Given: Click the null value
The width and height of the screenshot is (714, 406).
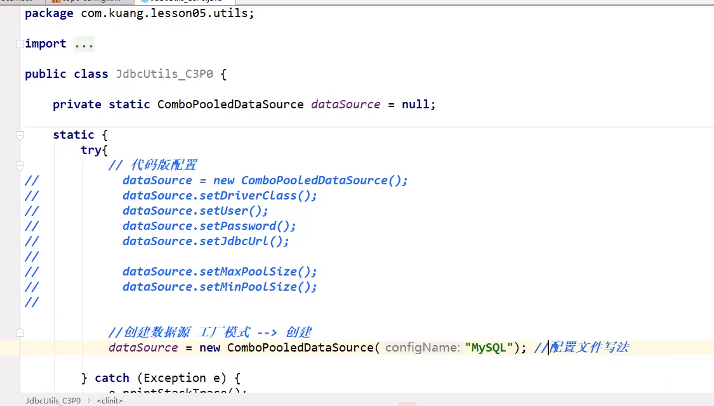Looking at the screenshot, I should point(415,105).
